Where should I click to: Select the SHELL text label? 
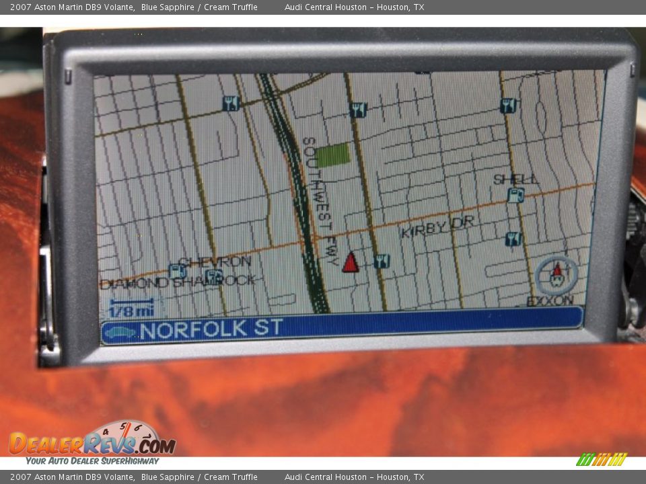(x=516, y=179)
